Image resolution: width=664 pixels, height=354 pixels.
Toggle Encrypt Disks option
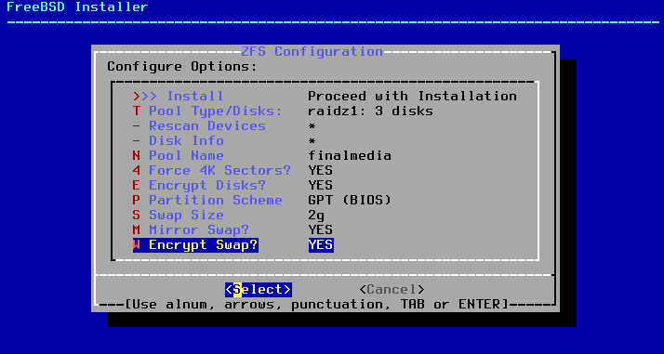232,185
